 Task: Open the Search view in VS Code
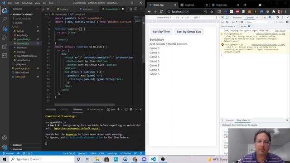[5, 19]
